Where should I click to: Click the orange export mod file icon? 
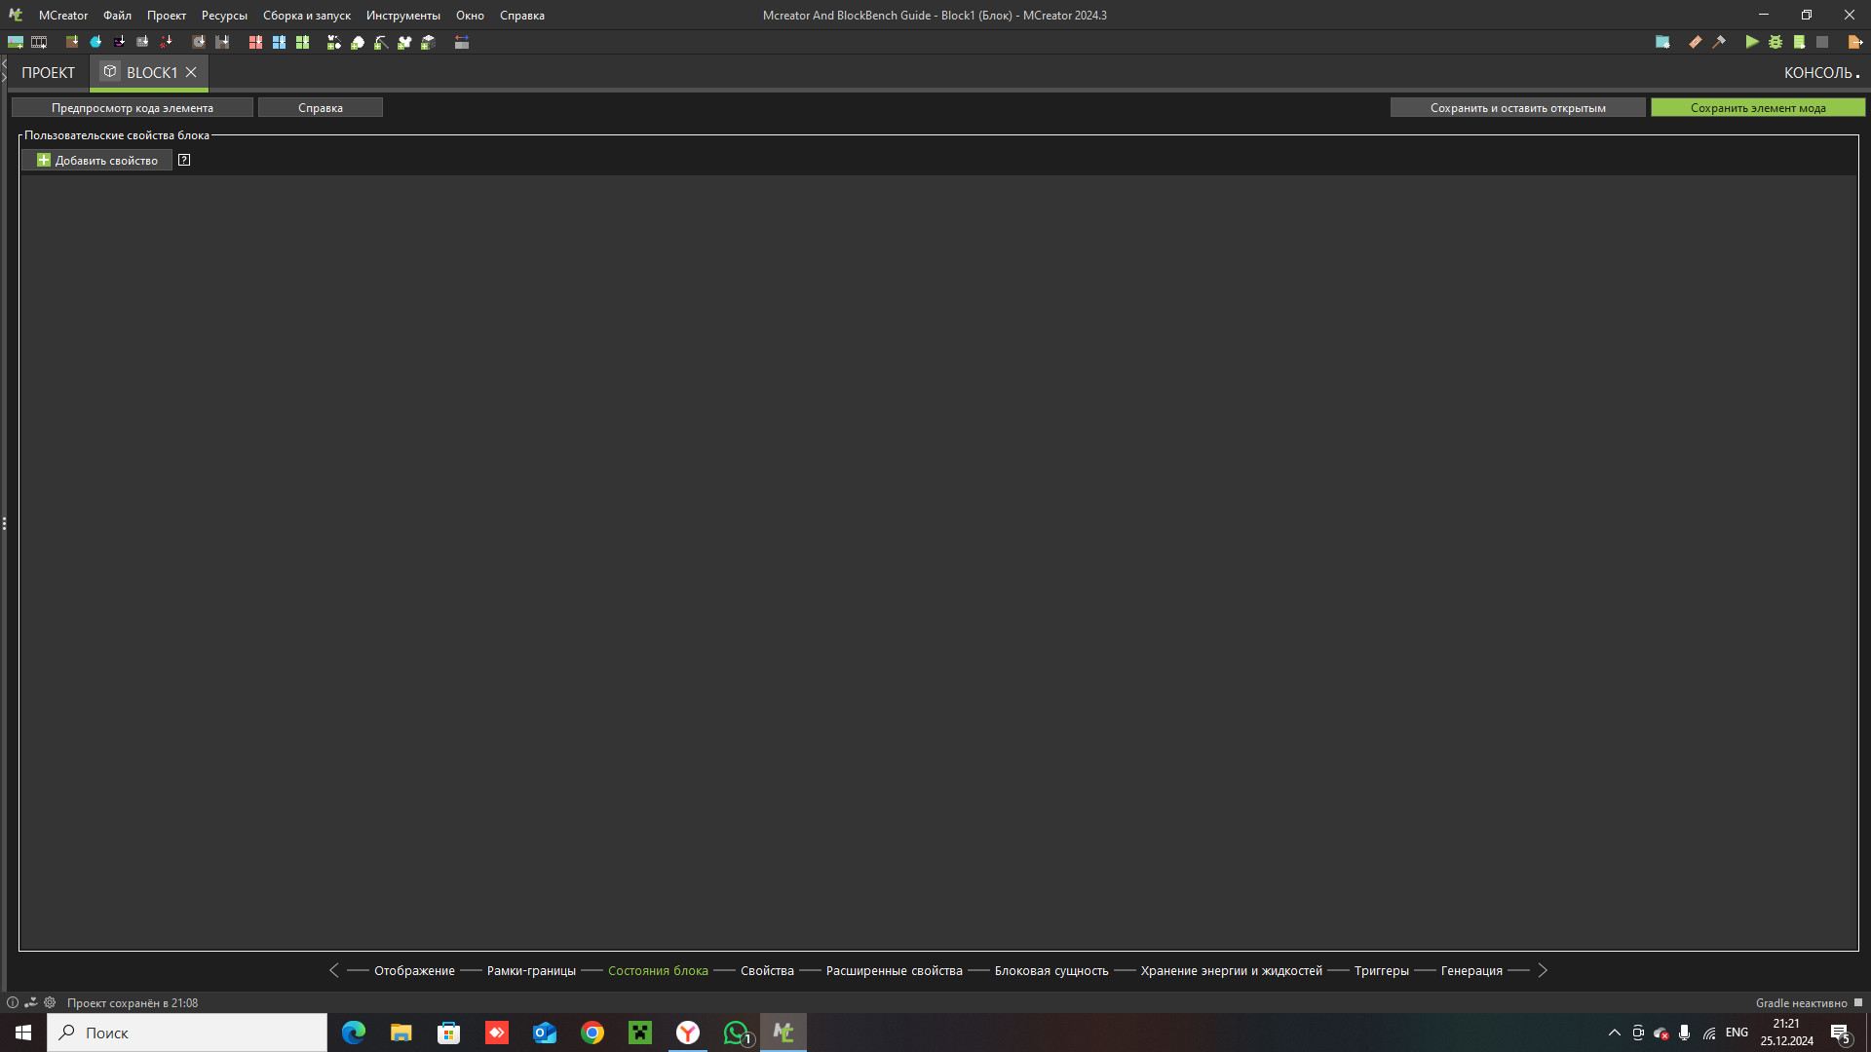click(x=1854, y=42)
